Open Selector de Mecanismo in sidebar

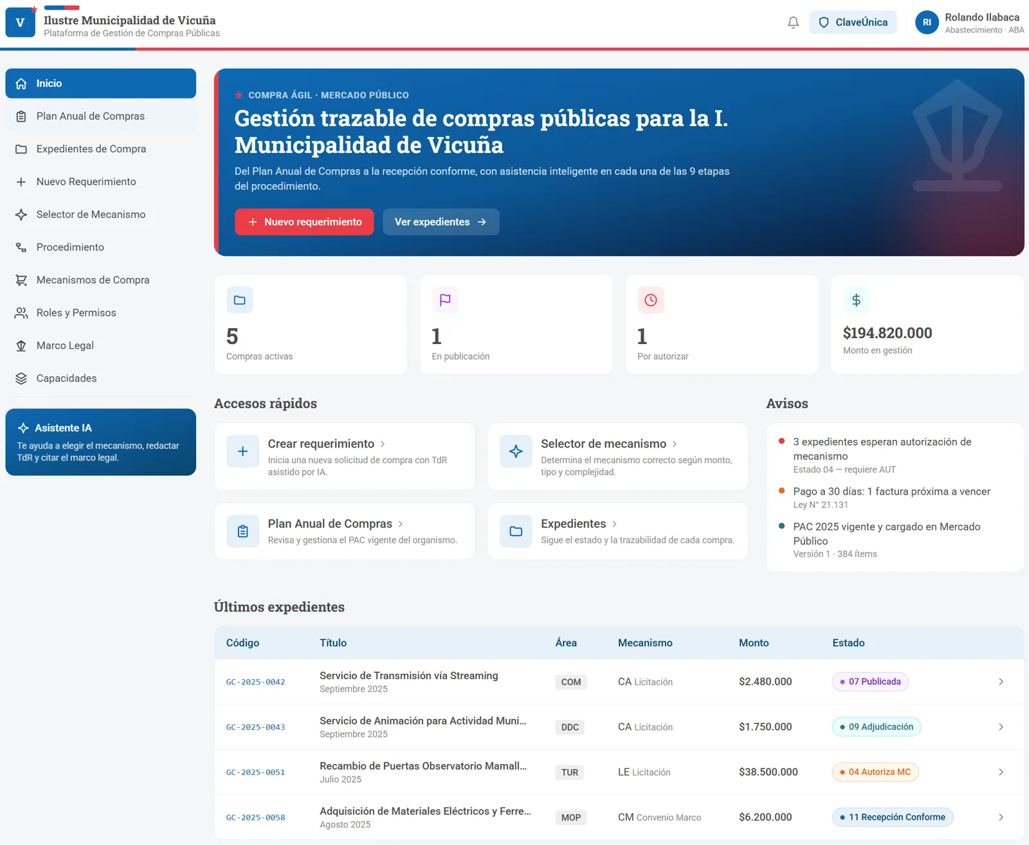click(101, 215)
